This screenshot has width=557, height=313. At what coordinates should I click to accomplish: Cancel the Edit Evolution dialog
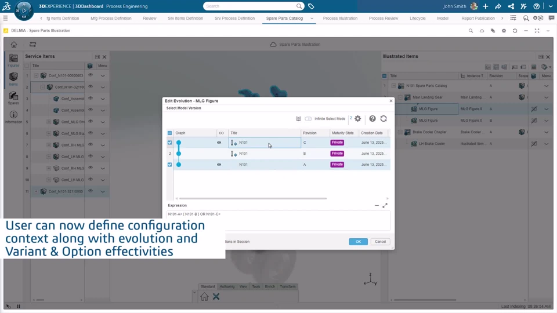[380, 242]
